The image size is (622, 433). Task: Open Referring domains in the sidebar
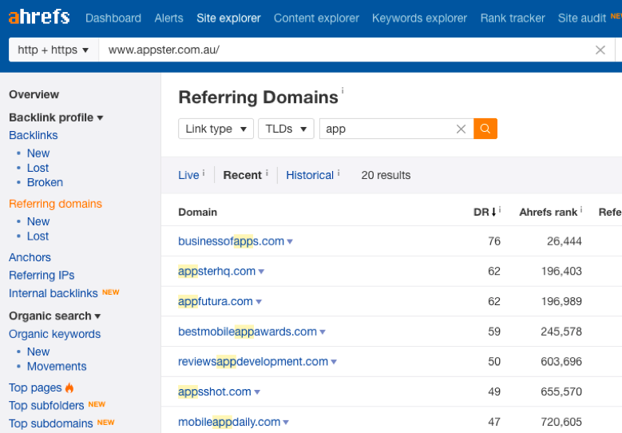pyautogui.click(x=55, y=204)
